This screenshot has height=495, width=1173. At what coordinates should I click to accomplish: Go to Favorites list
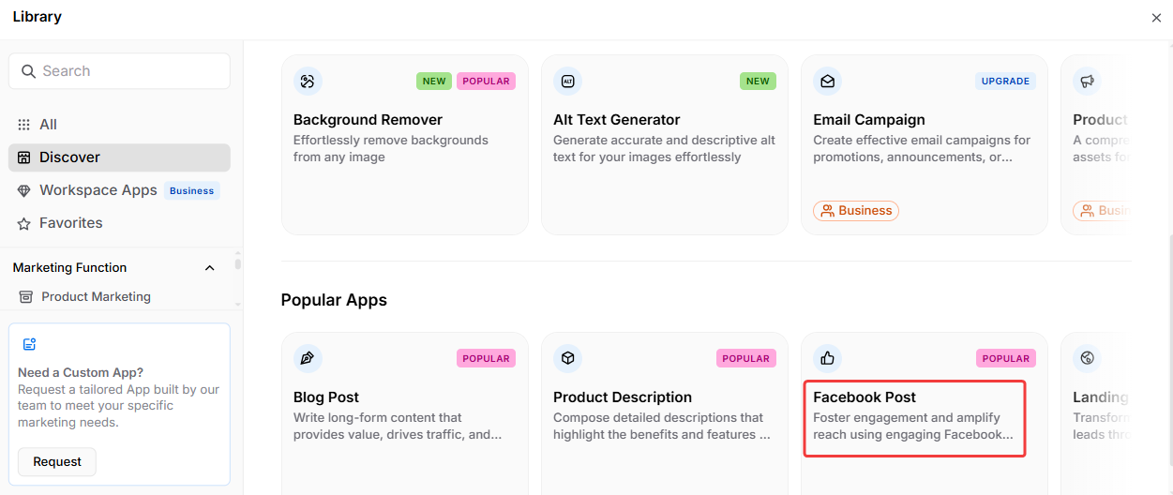(x=71, y=223)
